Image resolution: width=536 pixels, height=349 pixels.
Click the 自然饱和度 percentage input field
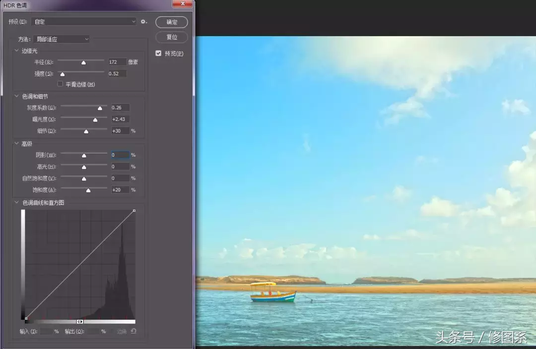120,178
